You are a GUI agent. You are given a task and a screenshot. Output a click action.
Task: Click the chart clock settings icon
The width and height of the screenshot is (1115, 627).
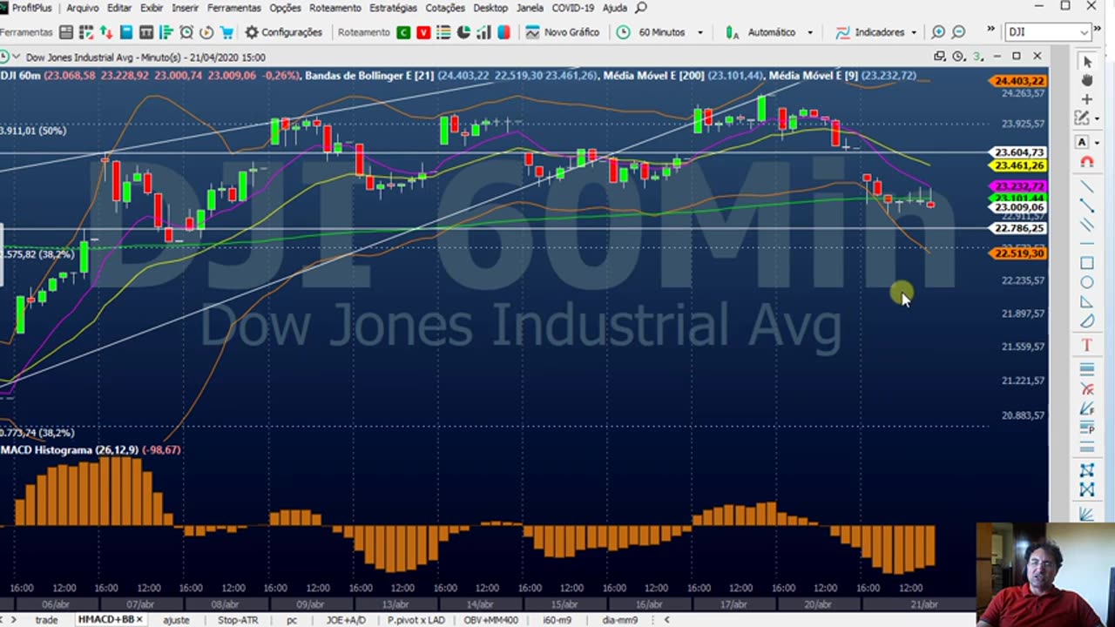(x=958, y=57)
